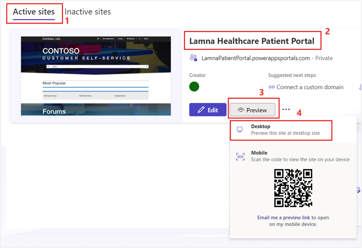Viewport: 362px width, 248px height.
Task: Click the Creator label
Action: (x=198, y=75)
